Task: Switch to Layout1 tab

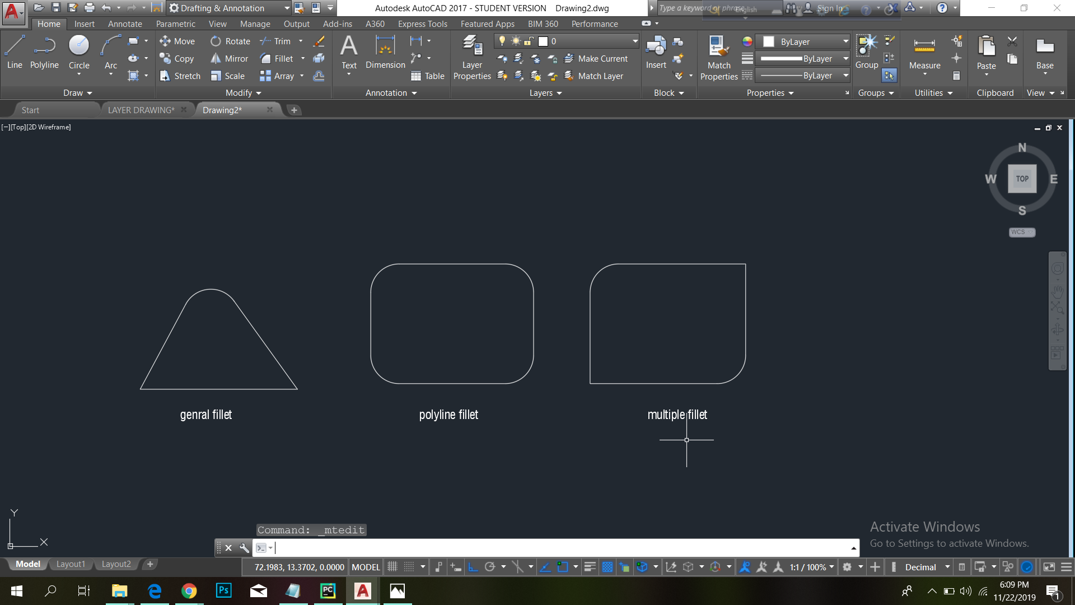Action: (71, 564)
